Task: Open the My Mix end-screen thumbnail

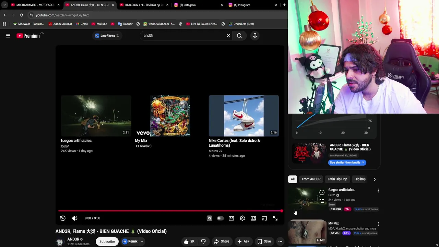Action: [x=170, y=116]
